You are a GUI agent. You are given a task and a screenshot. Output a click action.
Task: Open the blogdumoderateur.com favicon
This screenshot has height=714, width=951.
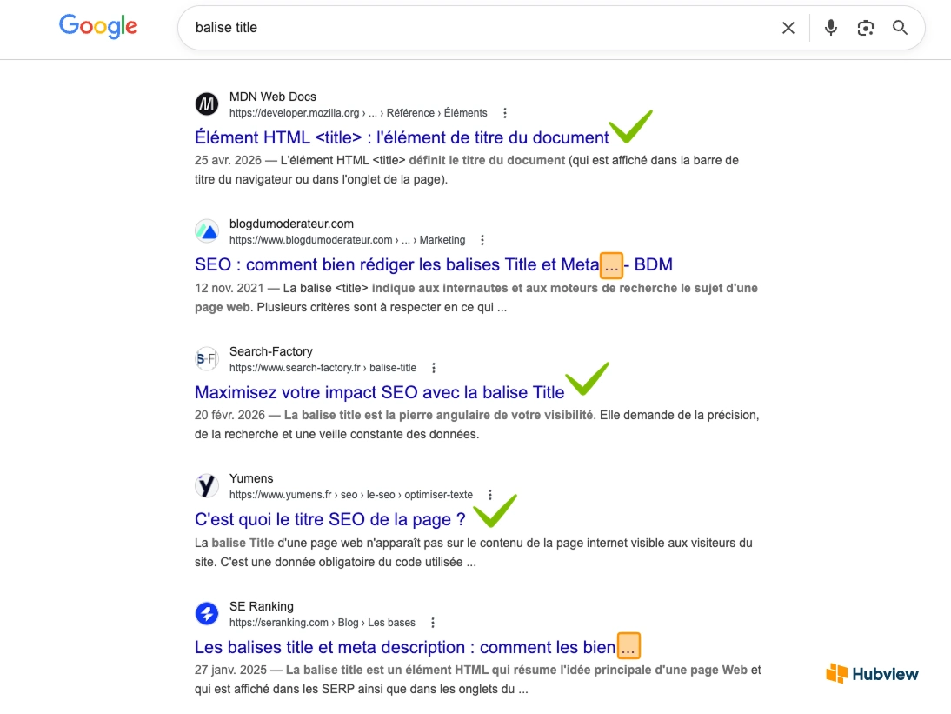click(x=207, y=231)
